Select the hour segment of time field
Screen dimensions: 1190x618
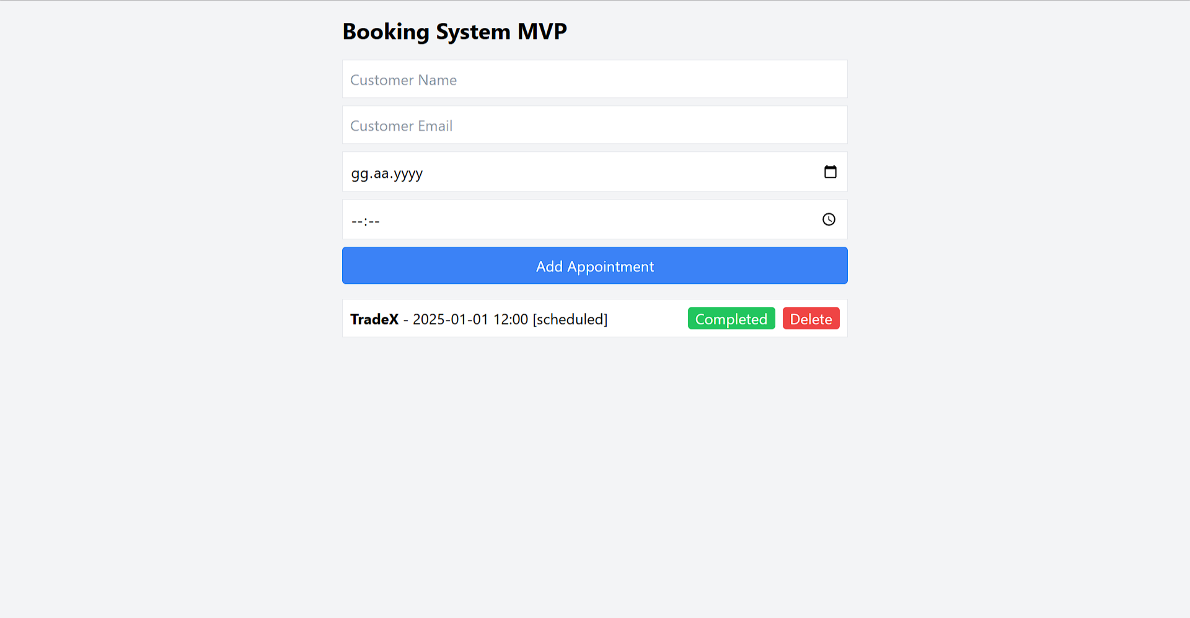[357, 221]
